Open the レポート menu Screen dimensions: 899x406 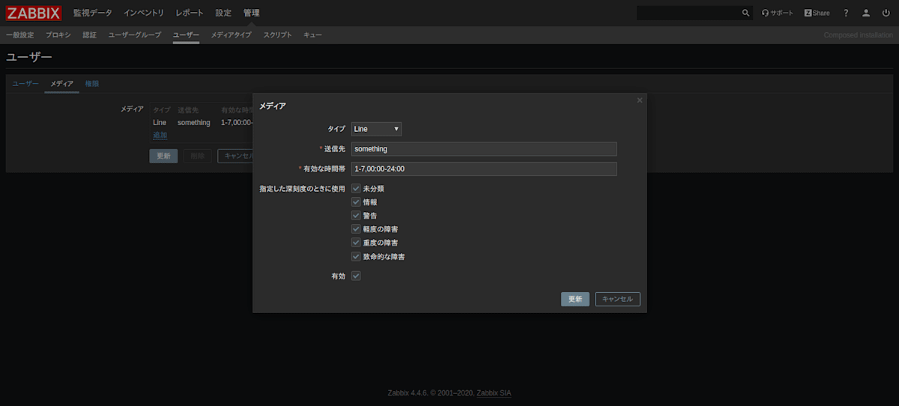pyautogui.click(x=190, y=13)
